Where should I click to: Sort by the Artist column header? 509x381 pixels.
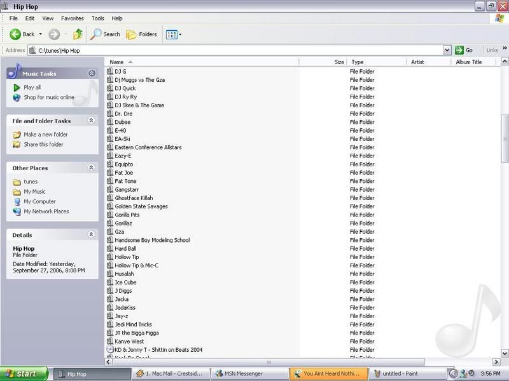tap(429, 62)
